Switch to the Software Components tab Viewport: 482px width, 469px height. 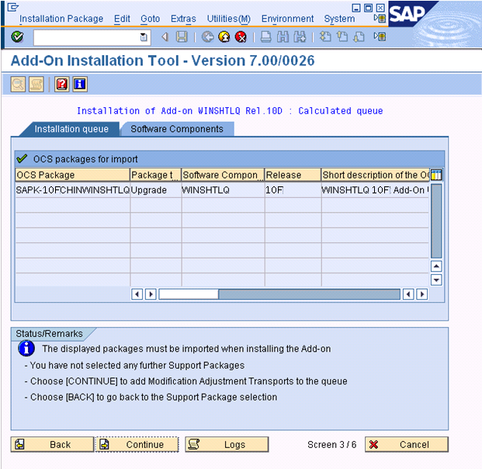pyautogui.click(x=177, y=129)
